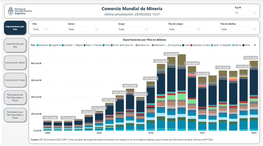Click the Federación... legend entry
This screenshot has height=146, width=263.
pos(159,45)
